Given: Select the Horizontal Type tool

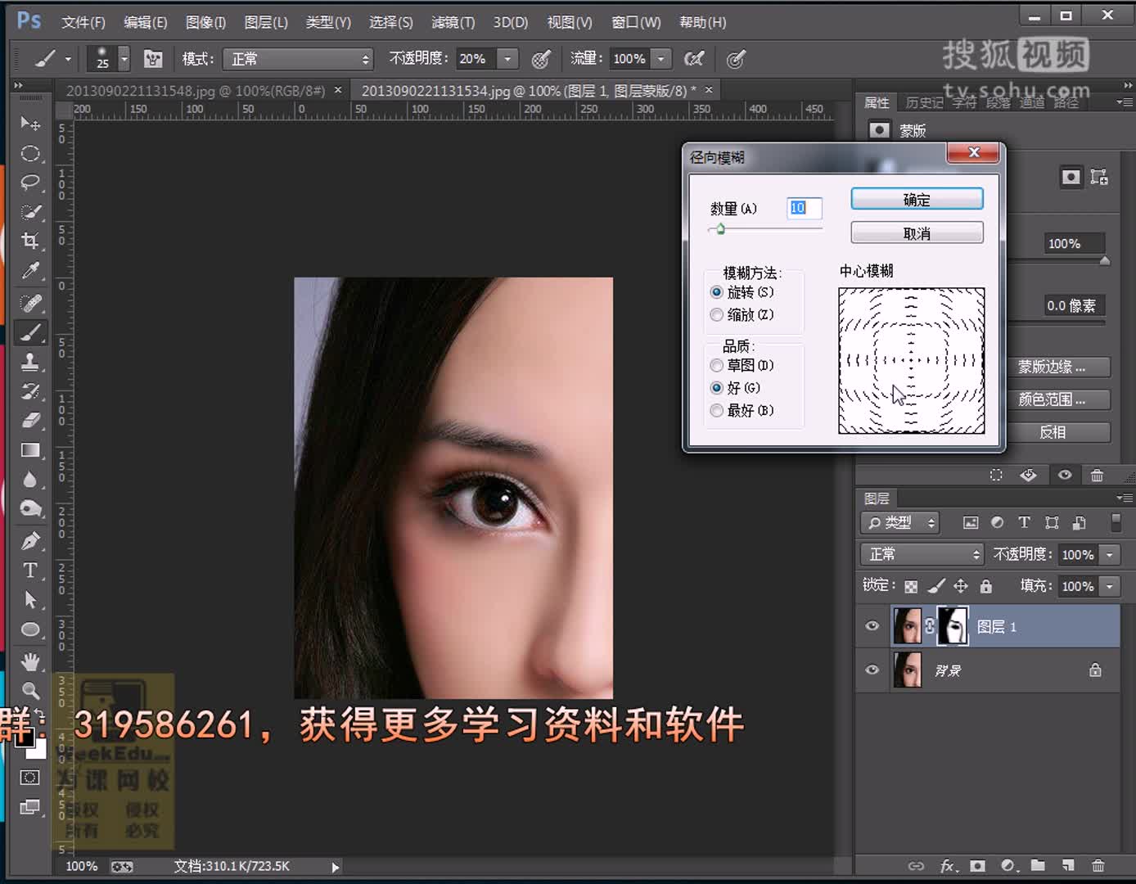Looking at the screenshot, I should point(30,570).
